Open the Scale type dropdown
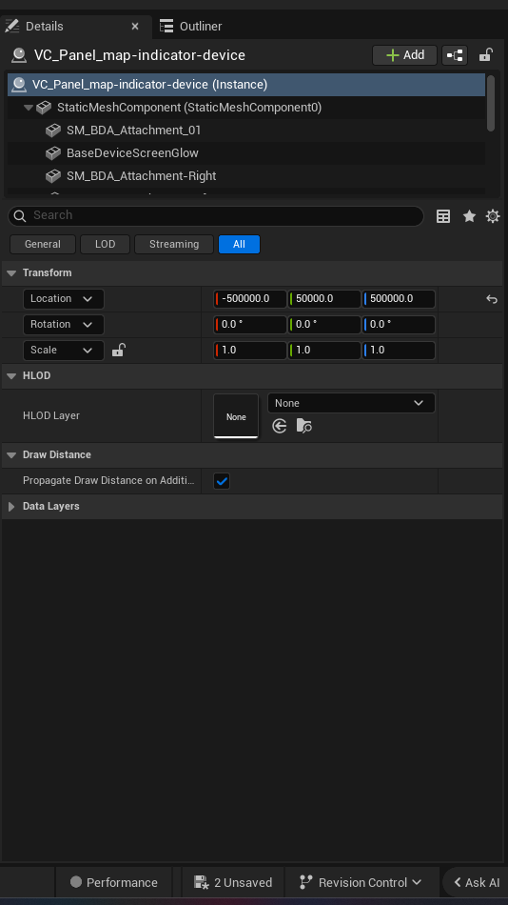 pos(64,350)
